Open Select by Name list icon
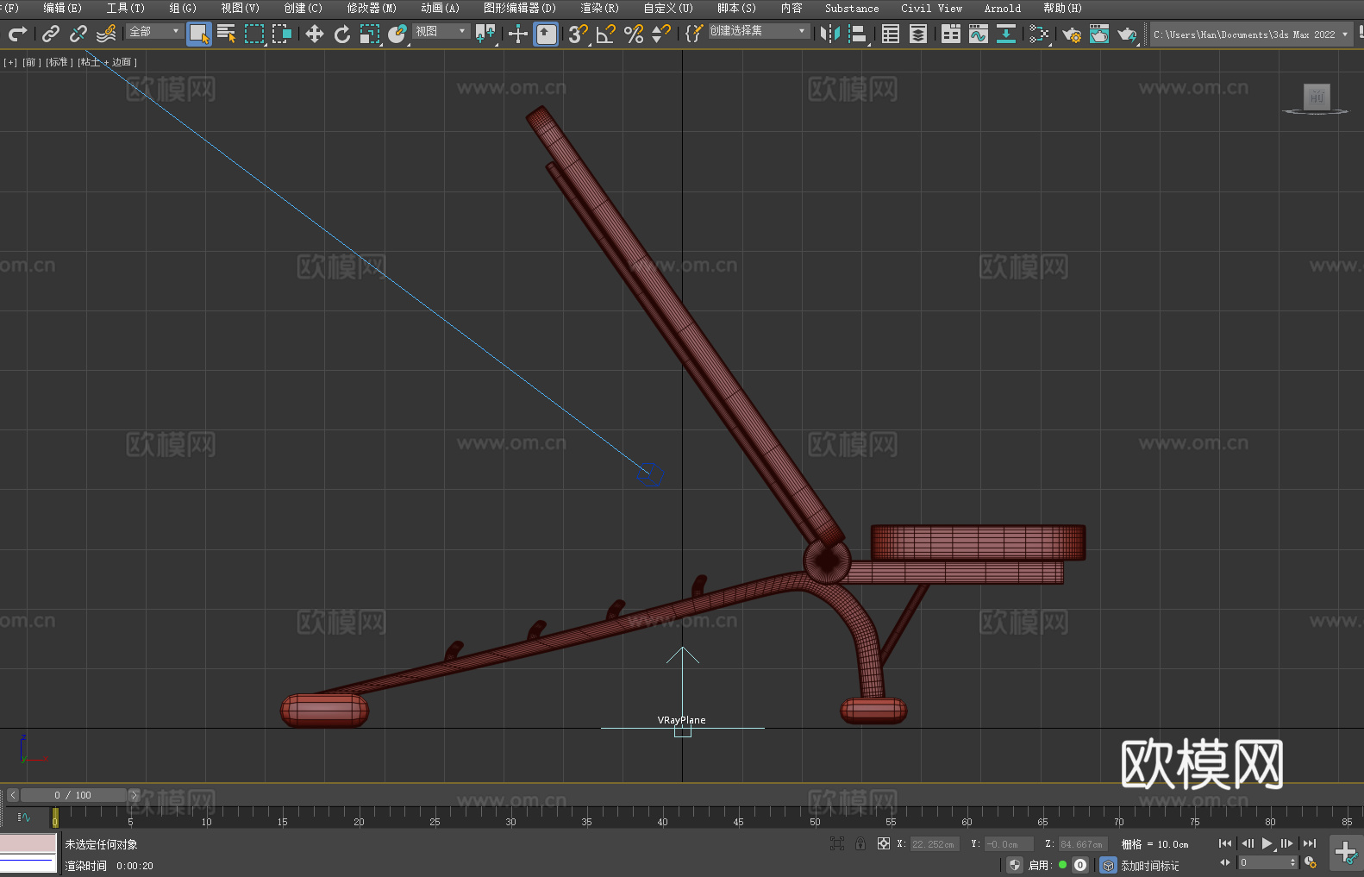Image resolution: width=1364 pixels, height=877 pixels. pos(227,34)
